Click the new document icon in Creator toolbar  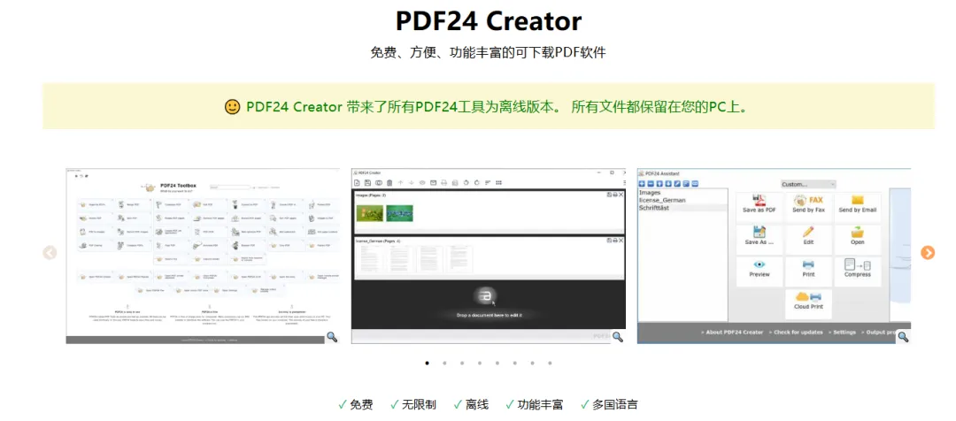(357, 183)
